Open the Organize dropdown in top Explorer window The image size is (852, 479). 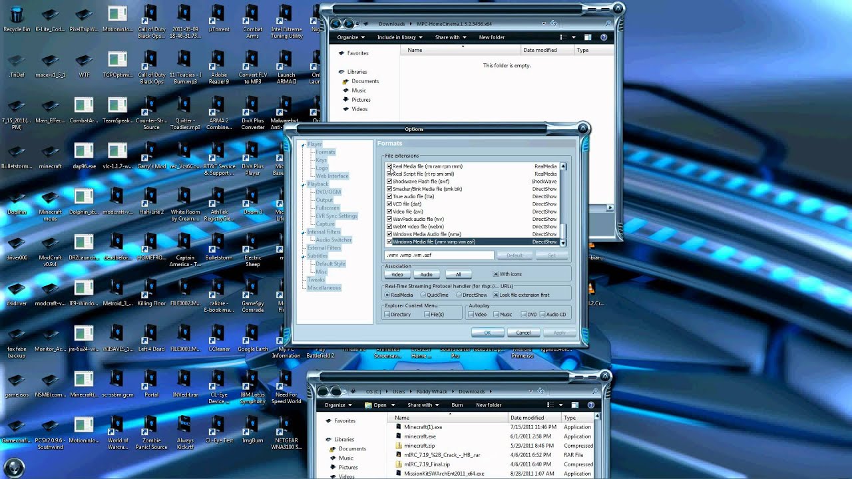[350, 37]
